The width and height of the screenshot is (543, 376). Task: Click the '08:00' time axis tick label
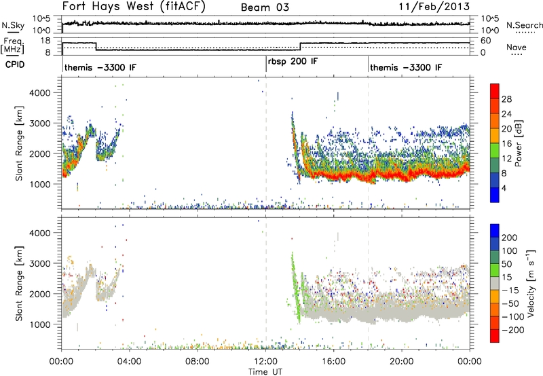[x=198, y=362]
